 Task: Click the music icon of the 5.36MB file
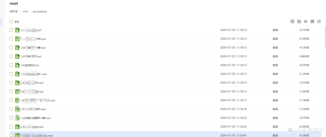pyautogui.click(x=17, y=91)
